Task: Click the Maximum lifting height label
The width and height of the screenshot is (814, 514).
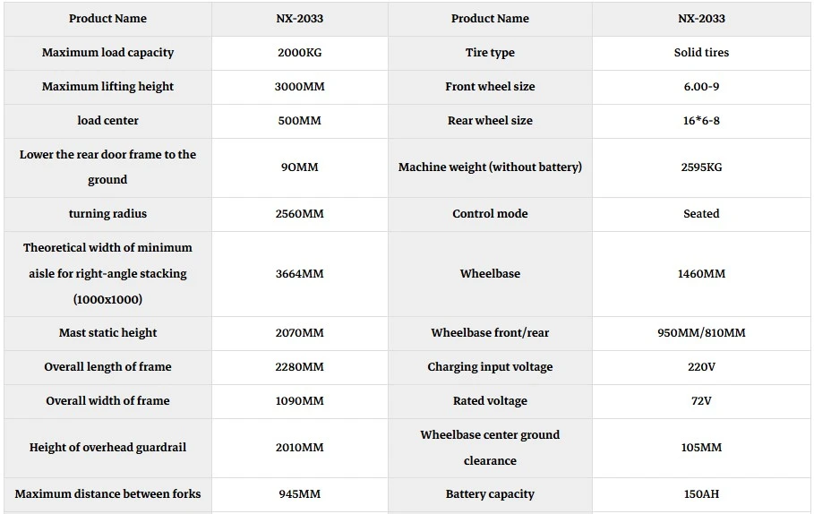Action: point(107,87)
